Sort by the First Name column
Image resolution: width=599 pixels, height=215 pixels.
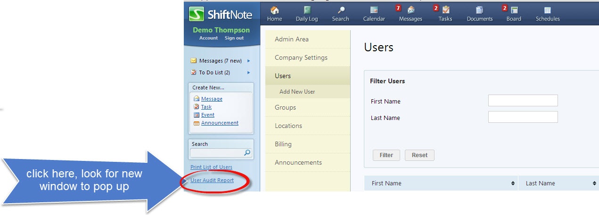tap(513, 183)
